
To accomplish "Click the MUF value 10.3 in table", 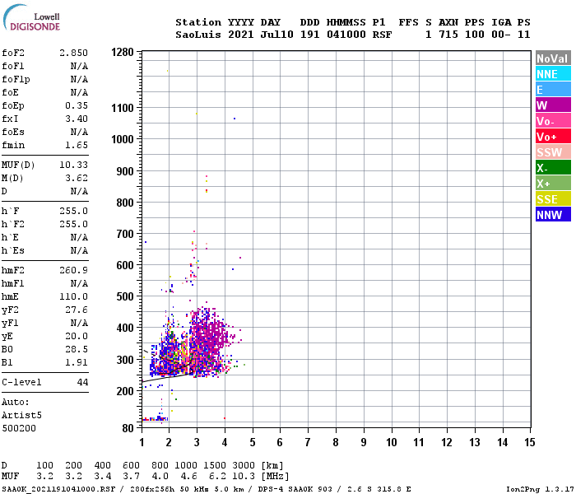I will click(x=244, y=477).
